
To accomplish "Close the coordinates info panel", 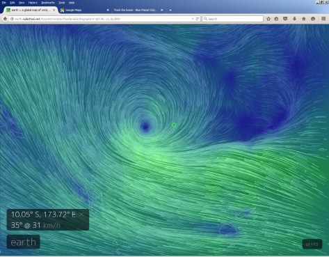I will pos(81,215).
